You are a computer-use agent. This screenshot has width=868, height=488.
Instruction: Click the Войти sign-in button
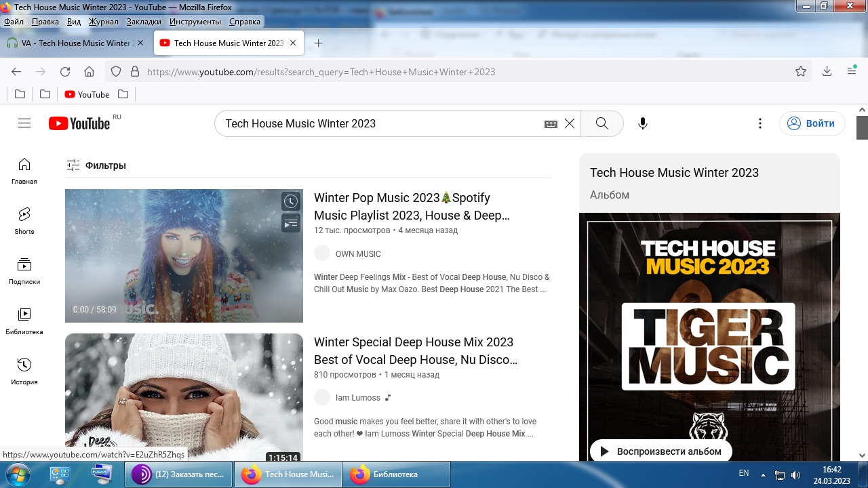[x=812, y=123]
